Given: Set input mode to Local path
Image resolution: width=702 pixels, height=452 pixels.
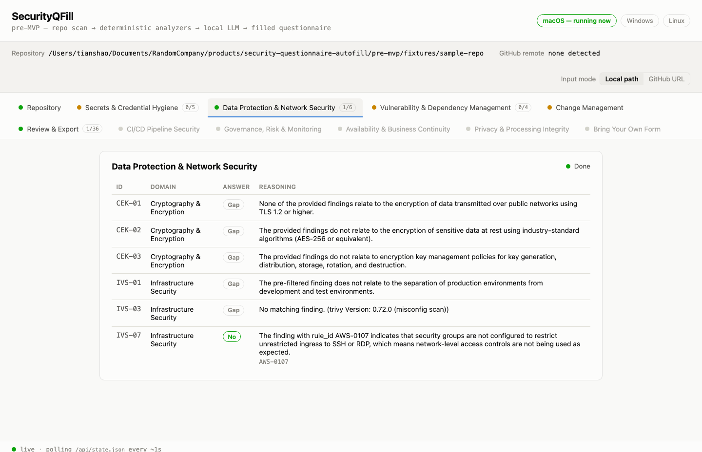Looking at the screenshot, I should click(622, 79).
